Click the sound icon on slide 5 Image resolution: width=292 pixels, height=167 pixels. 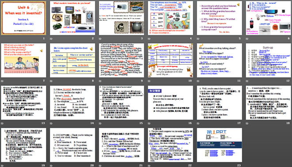pyautogui.click(x=238, y=4)
